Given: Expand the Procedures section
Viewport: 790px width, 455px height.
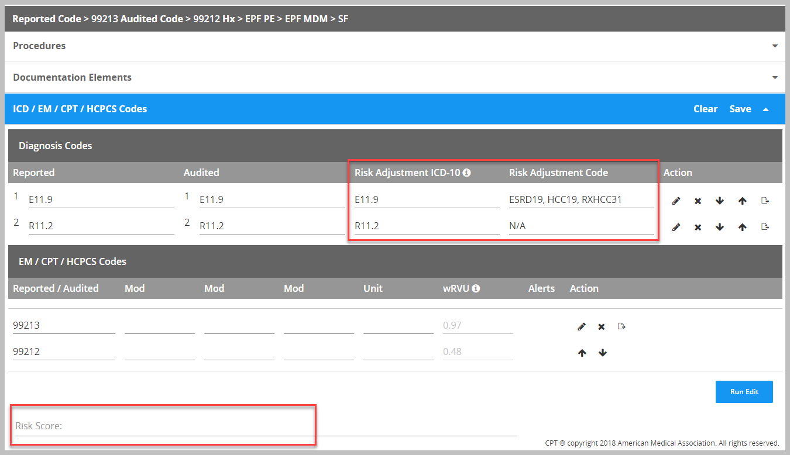Looking at the screenshot, I should [x=775, y=46].
